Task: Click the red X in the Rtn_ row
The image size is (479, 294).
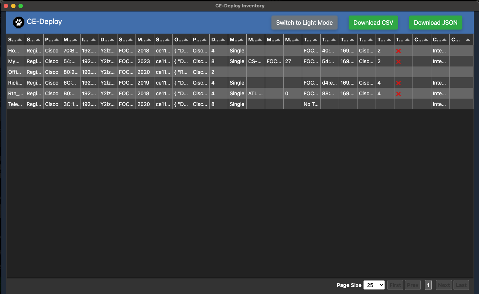Action: 398,94
